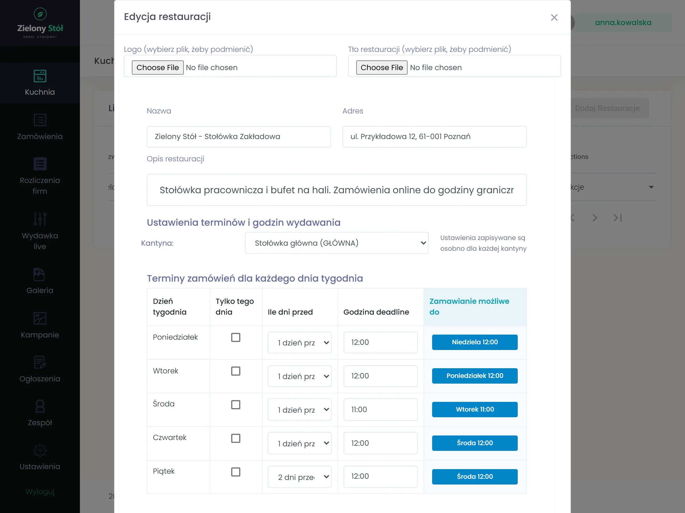Focus the Opis restauracji text field
The height and width of the screenshot is (513, 685).
click(x=337, y=190)
